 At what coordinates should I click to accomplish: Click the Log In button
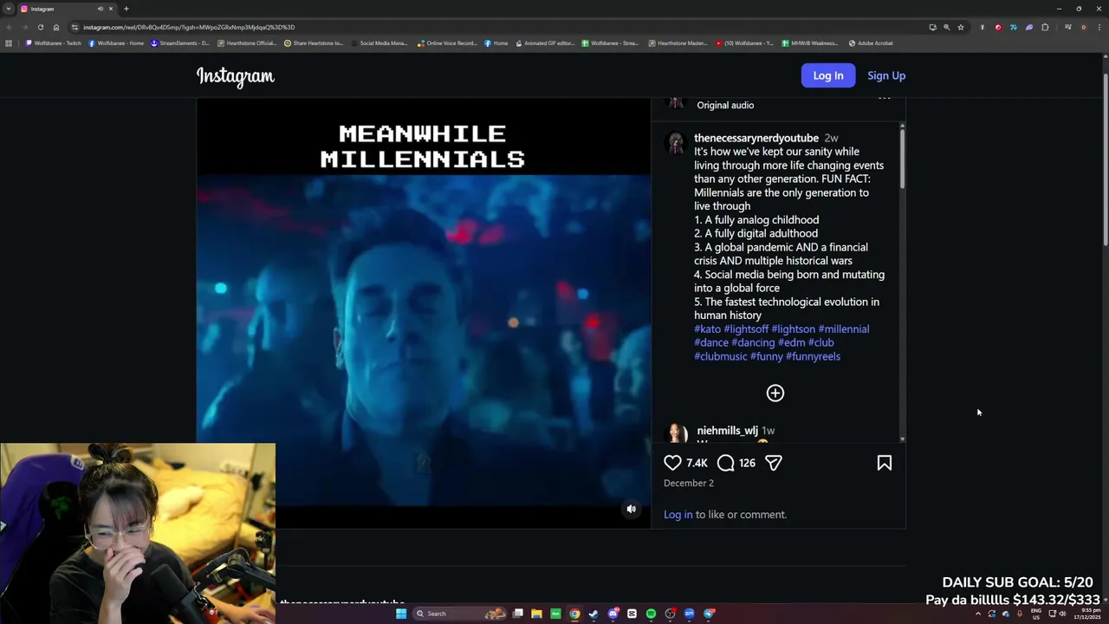pyautogui.click(x=828, y=75)
